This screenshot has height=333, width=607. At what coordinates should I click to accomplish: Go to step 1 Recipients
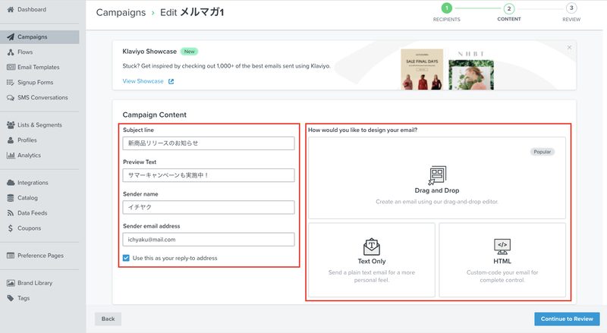(x=446, y=8)
